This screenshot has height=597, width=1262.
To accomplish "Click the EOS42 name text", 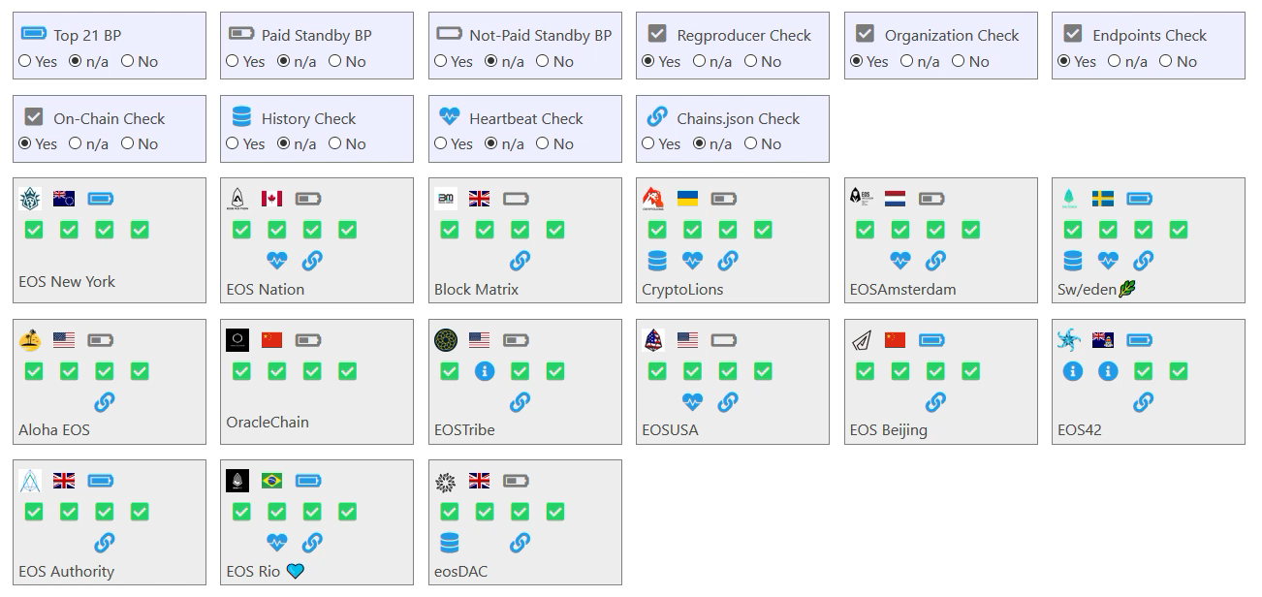I will pos(1080,429).
